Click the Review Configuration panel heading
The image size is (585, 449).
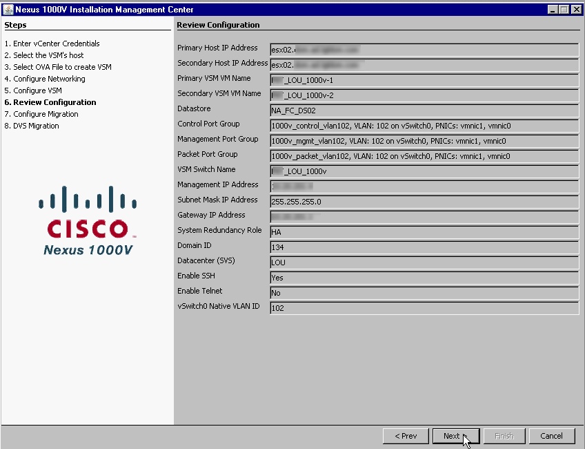pos(218,25)
